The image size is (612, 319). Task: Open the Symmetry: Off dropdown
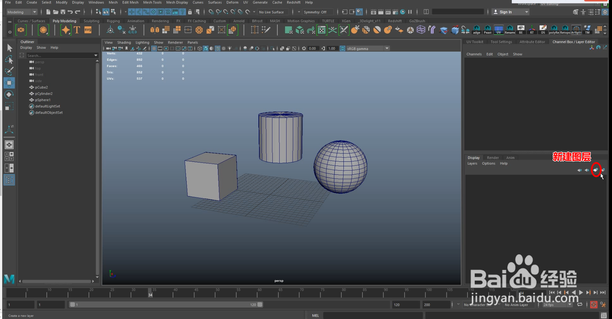tap(318, 12)
